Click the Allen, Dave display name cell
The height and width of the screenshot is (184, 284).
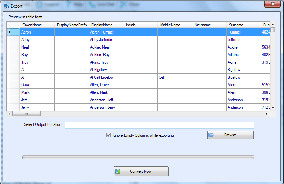(x=106, y=85)
